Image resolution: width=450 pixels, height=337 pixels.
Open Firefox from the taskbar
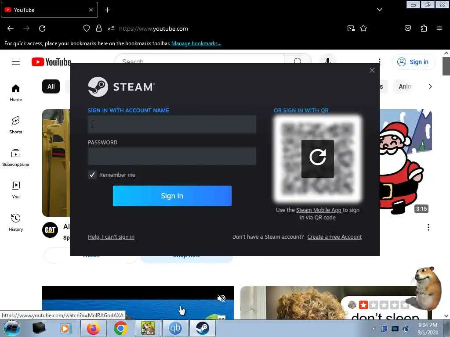tap(93, 328)
